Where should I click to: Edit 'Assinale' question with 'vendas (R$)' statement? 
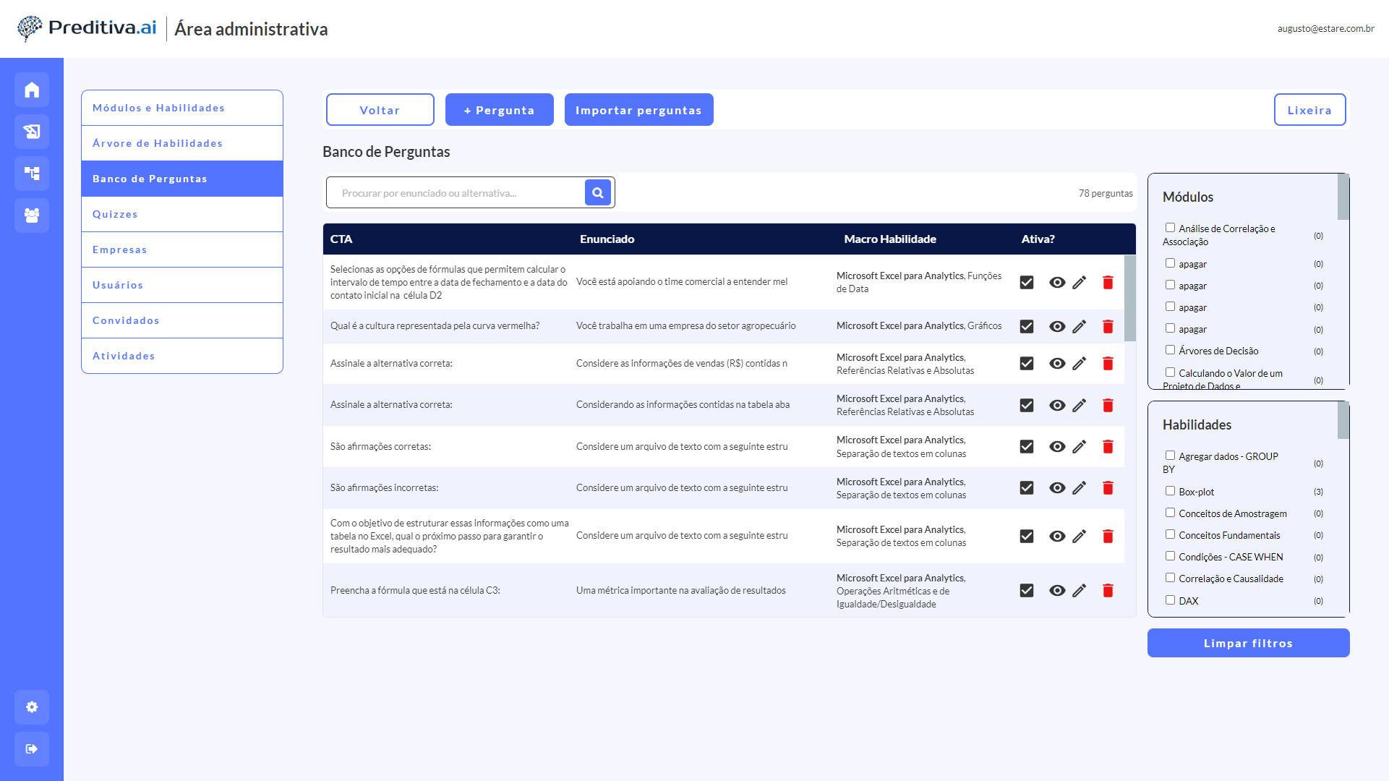click(x=1080, y=364)
